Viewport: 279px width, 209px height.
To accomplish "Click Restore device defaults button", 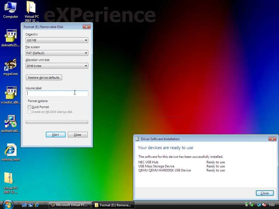I will [x=44, y=78].
